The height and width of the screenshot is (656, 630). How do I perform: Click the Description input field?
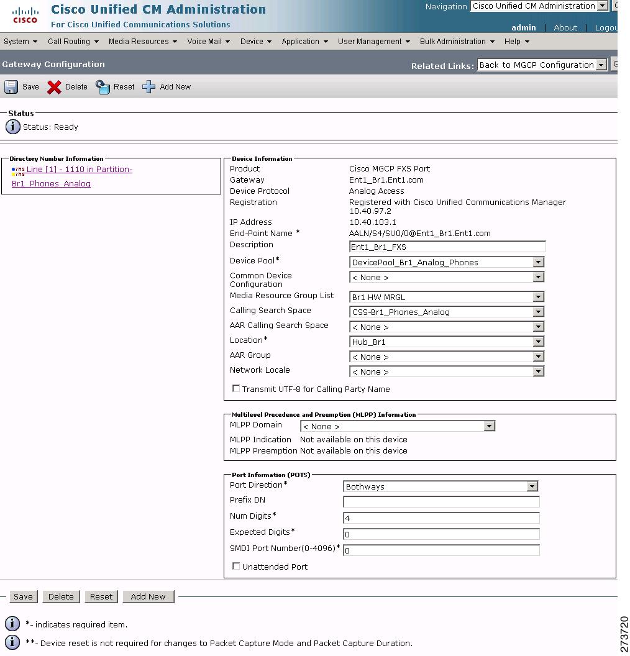click(447, 247)
